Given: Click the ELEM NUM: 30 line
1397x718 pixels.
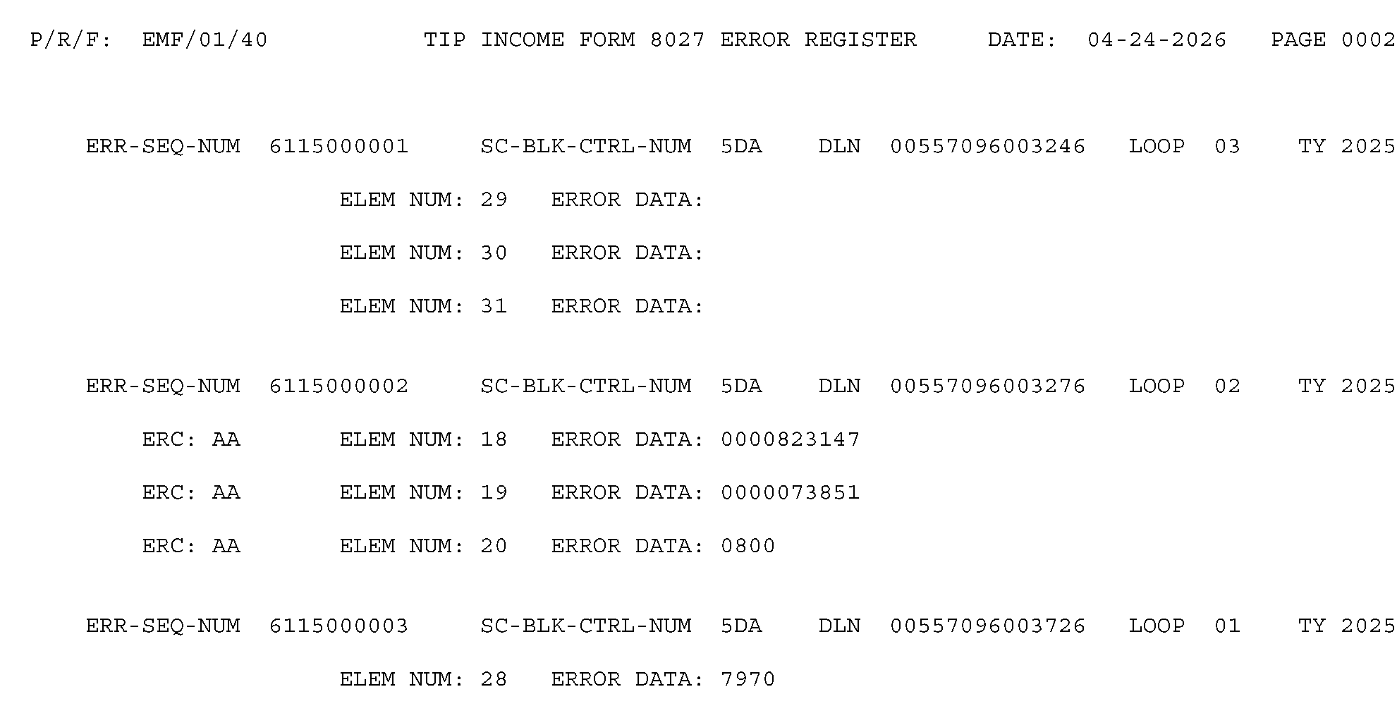Looking at the screenshot, I should coord(423,253).
